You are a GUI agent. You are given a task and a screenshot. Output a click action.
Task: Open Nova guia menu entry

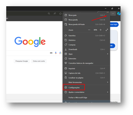[x=86, y=15]
